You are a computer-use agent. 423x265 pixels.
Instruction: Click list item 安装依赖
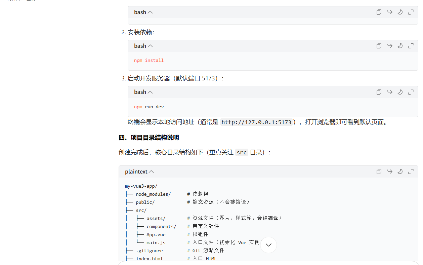pos(141,32)
